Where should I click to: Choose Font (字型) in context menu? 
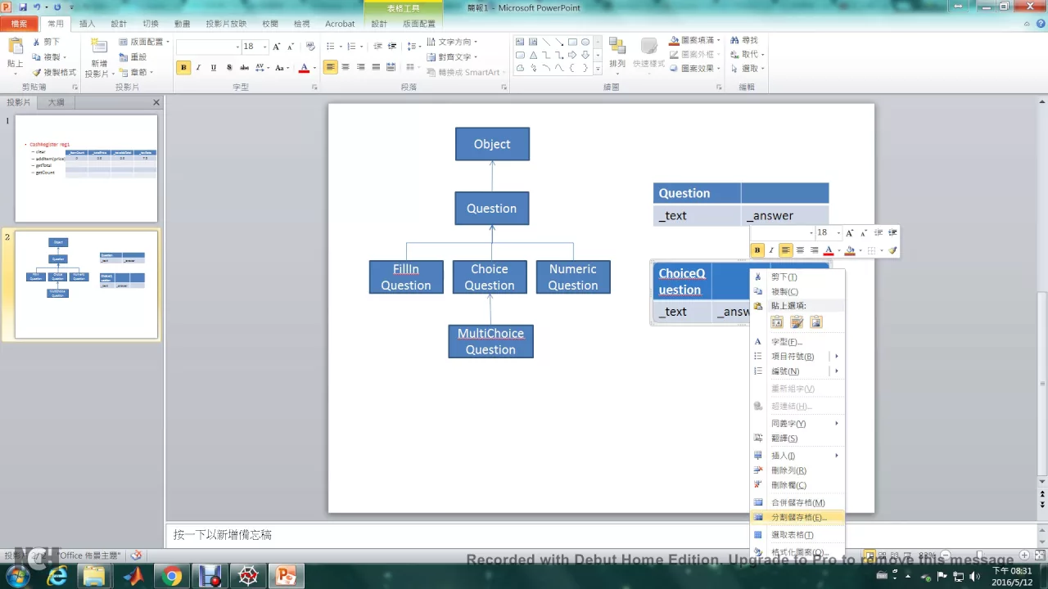[x=797, y=342]
